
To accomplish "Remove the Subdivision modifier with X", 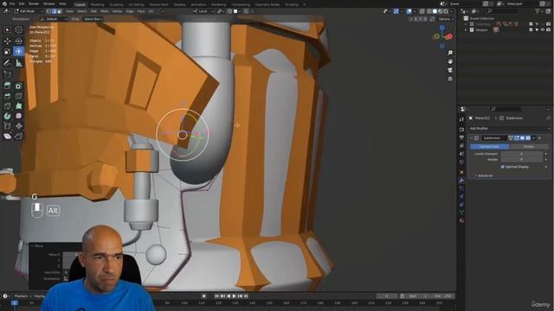I will click(539, 138).
